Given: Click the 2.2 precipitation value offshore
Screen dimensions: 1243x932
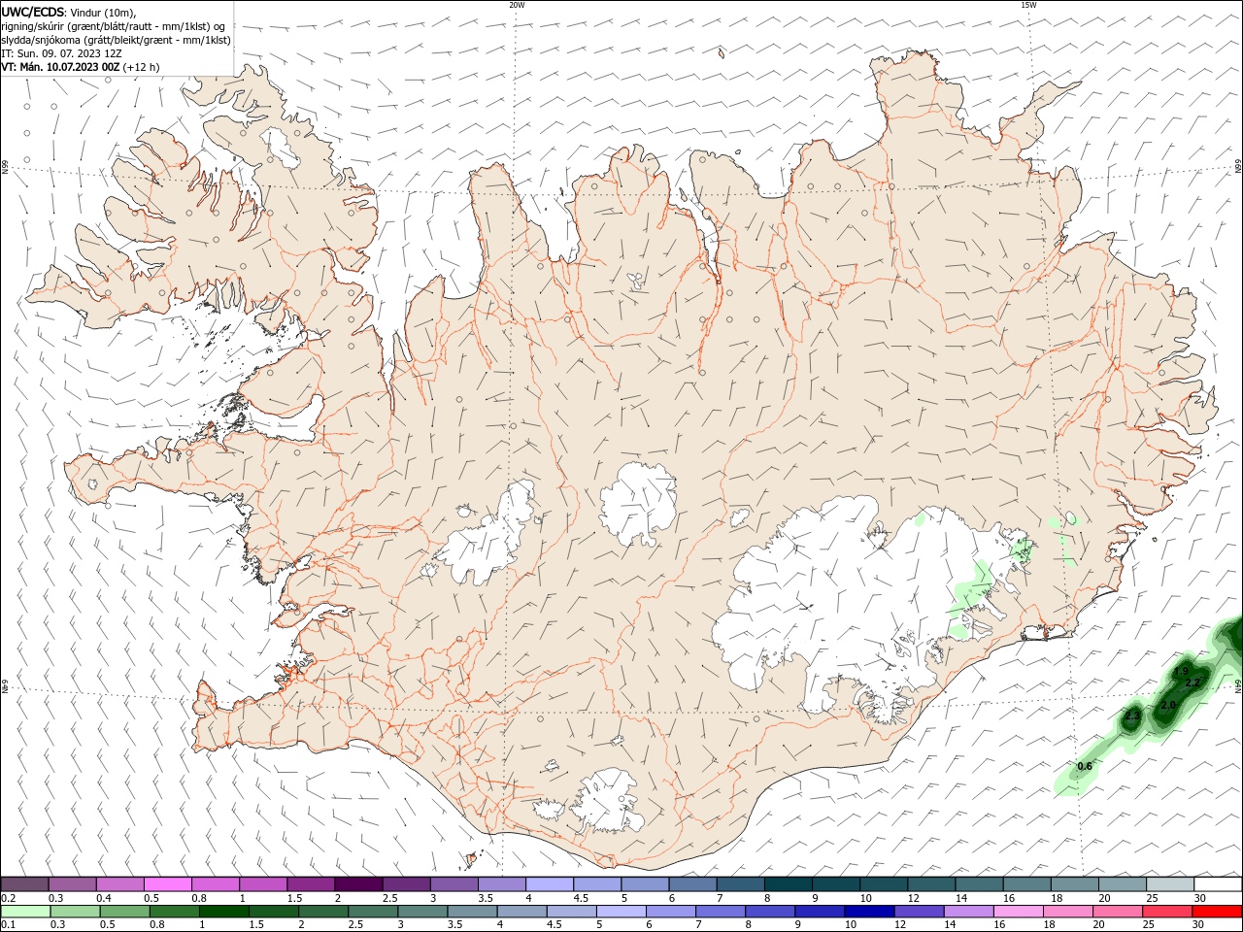Looking at the screenshot, I should click(1193, 683).
